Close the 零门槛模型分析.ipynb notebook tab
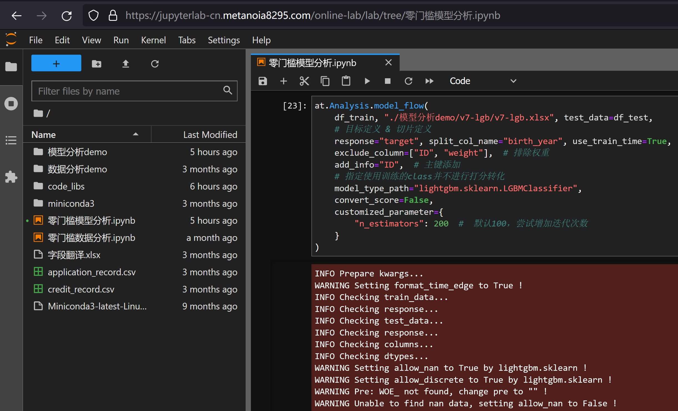Screen dimensions: 678x411 [389, 62]
